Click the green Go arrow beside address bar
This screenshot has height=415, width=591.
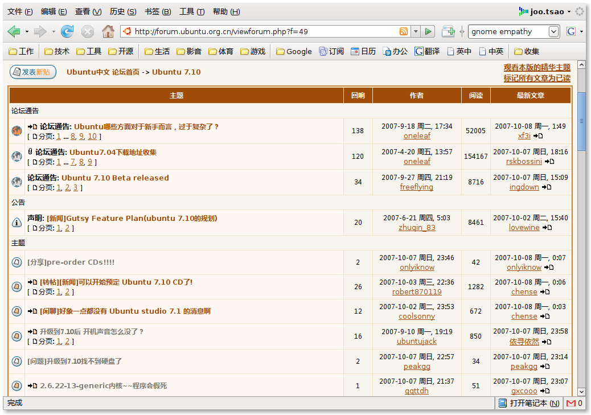click(428, 31)
